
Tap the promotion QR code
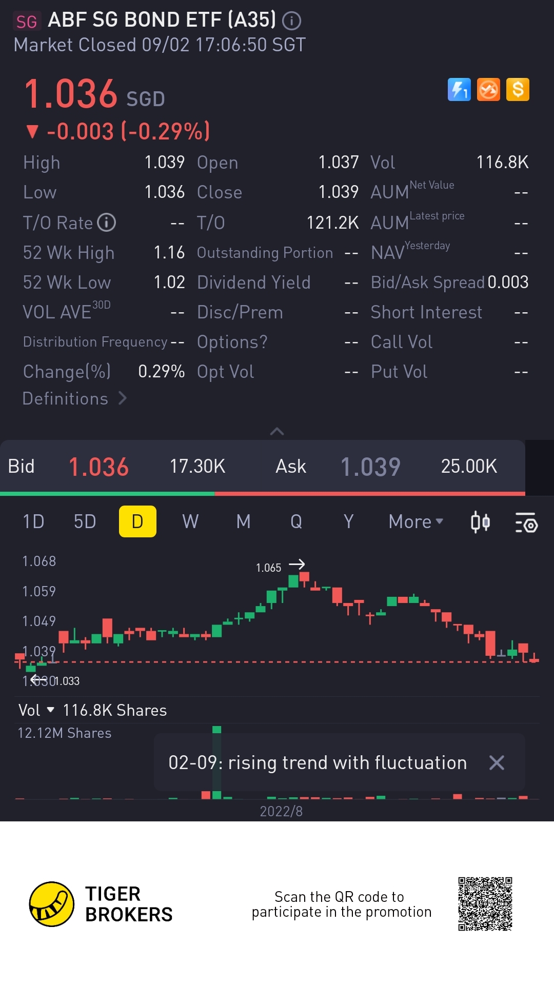point(485,904)
